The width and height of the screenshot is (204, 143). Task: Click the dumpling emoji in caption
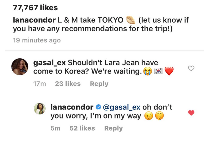point(130,20)
